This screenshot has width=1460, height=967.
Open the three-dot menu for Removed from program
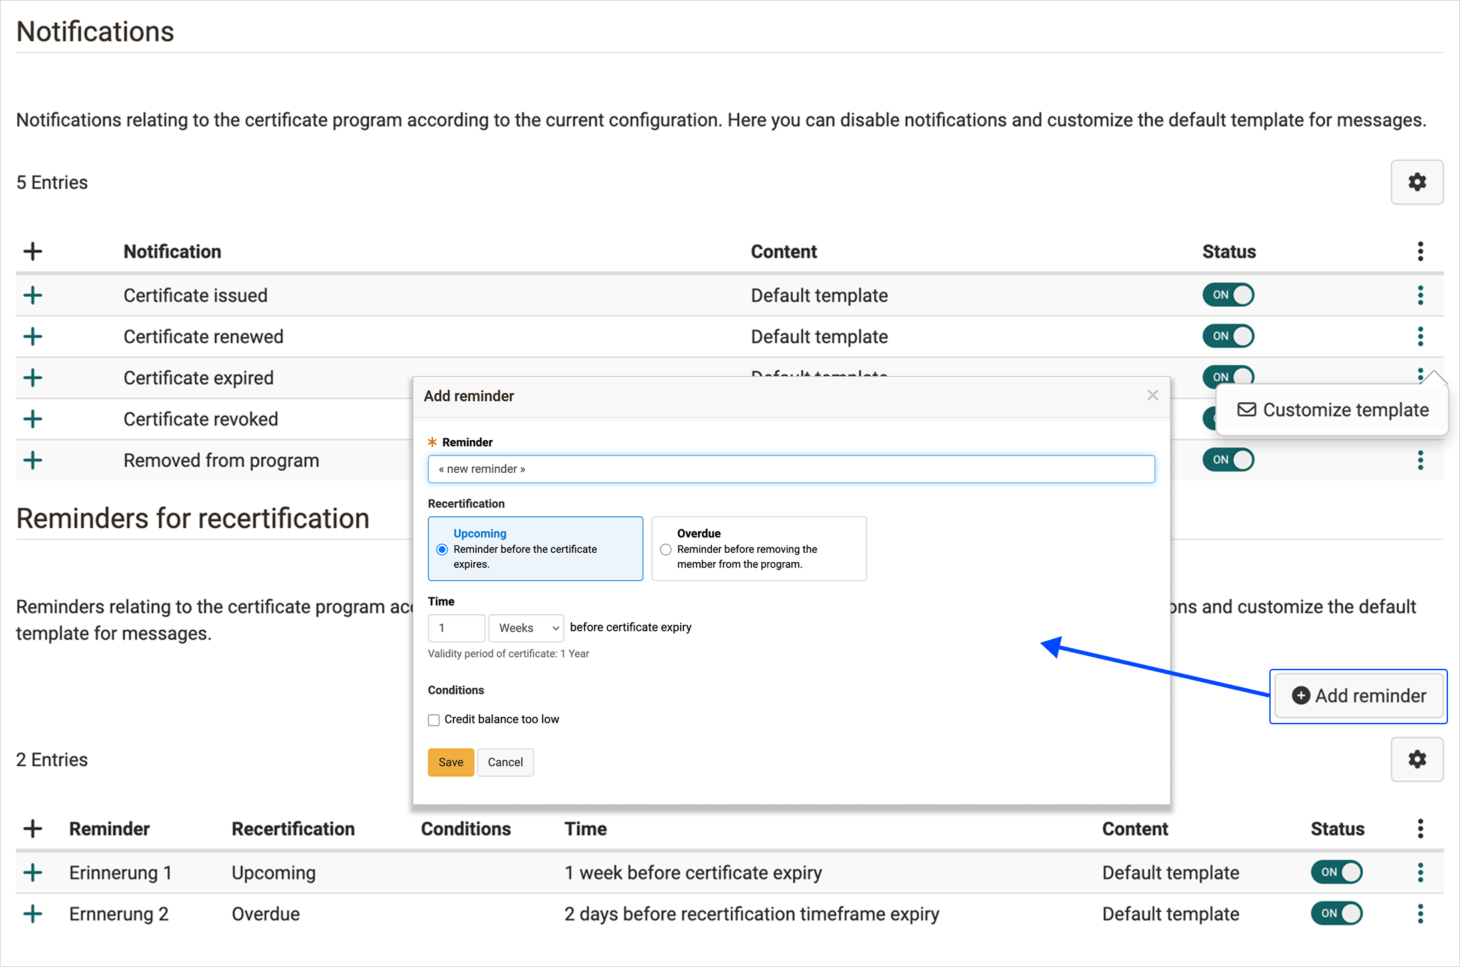click(x=1420, y=460)
